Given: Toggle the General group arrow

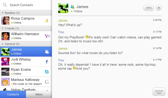Looking at the screenshot, I should tap(3, 44).
